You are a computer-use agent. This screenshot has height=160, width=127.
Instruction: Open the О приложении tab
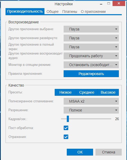click(93, 12)
